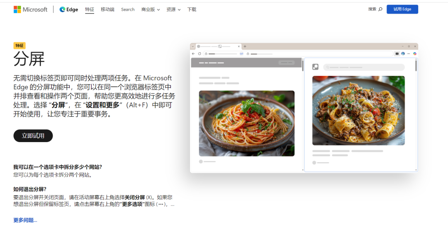
Task: Open the 下载 navigation item
Action: (192, 10)
